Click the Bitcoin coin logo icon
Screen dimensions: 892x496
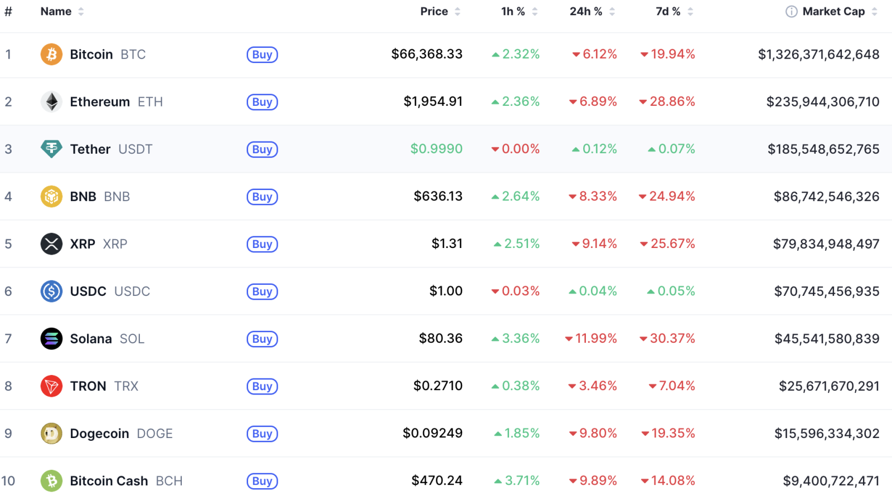[51, 55]
